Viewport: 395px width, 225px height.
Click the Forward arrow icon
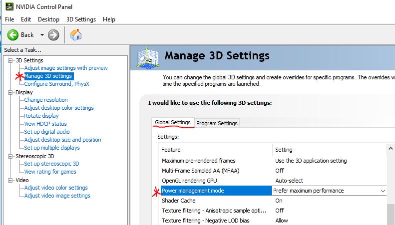[53, 35]
